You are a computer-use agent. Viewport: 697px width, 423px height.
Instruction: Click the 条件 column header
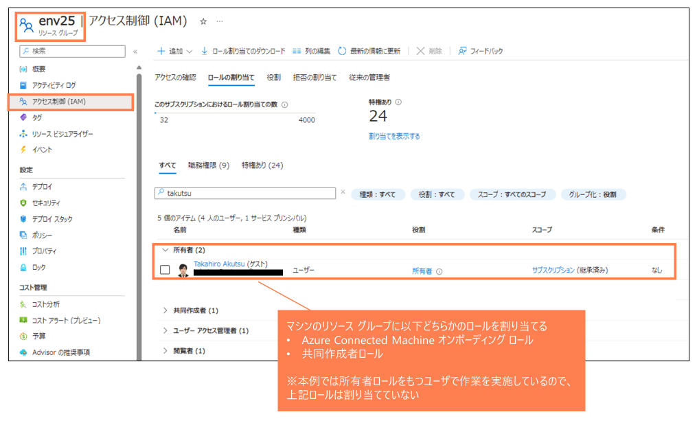658,230
